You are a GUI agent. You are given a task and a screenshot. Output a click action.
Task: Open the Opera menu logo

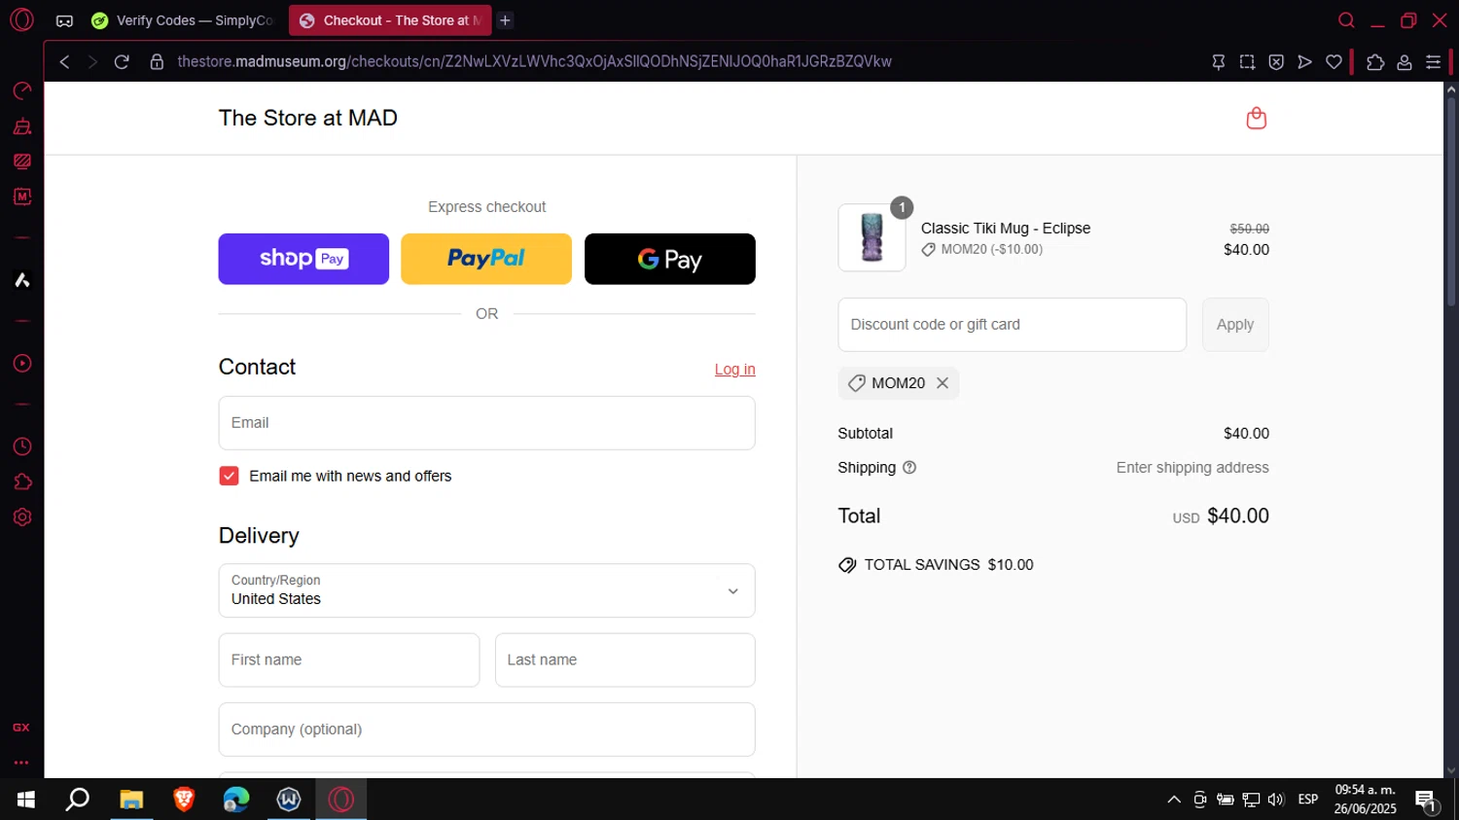21,19
